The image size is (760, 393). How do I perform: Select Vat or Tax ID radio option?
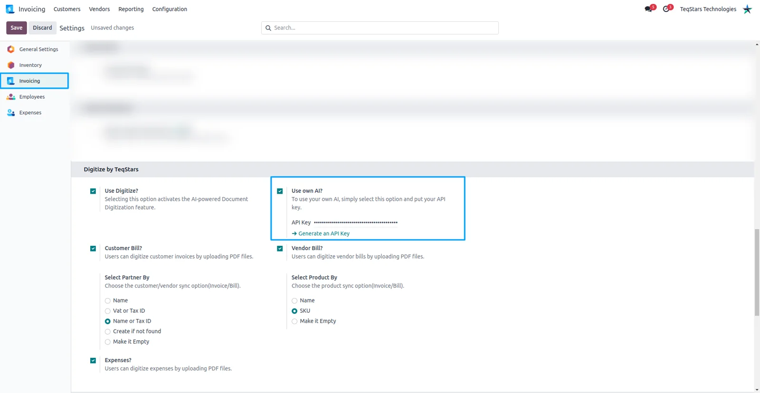(x=108, y=311)
